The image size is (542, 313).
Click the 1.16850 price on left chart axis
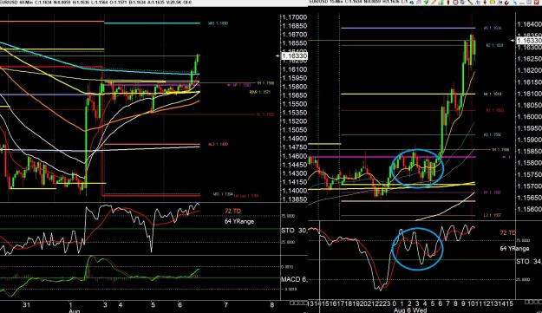coord(295,26)
